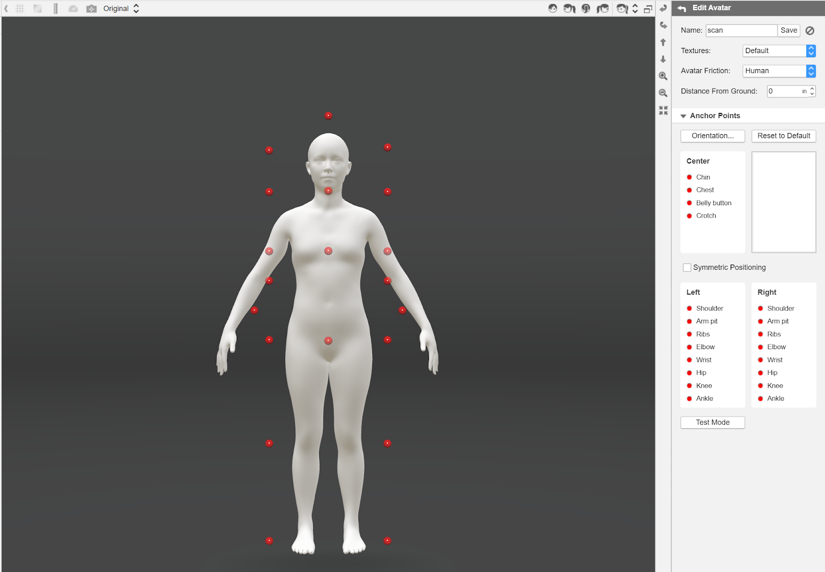
Task: Click the long-haired head custom view icon
Action: tap(622, 9)
